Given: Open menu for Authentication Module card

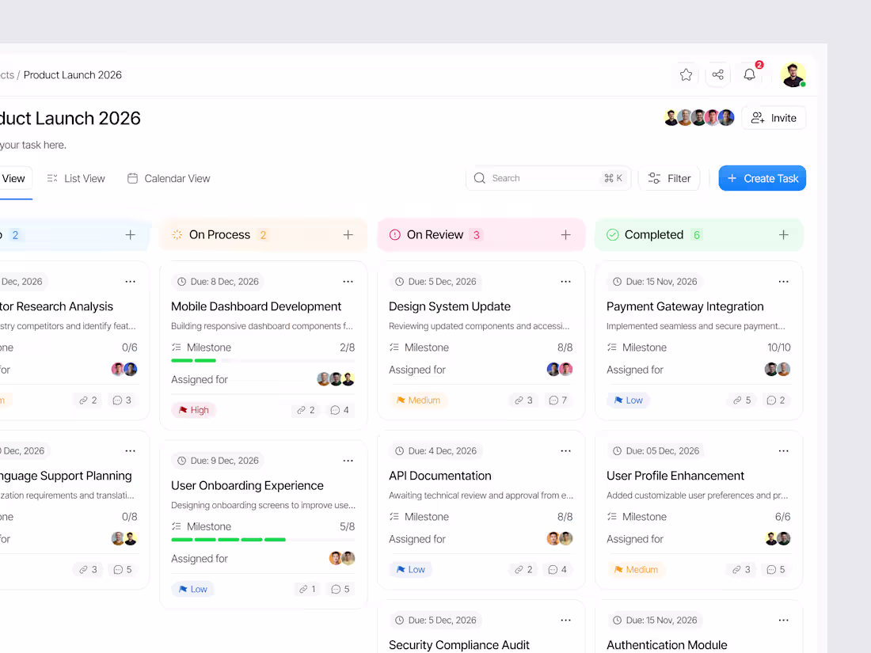Looking at the screenshot, I should [784, 621].
